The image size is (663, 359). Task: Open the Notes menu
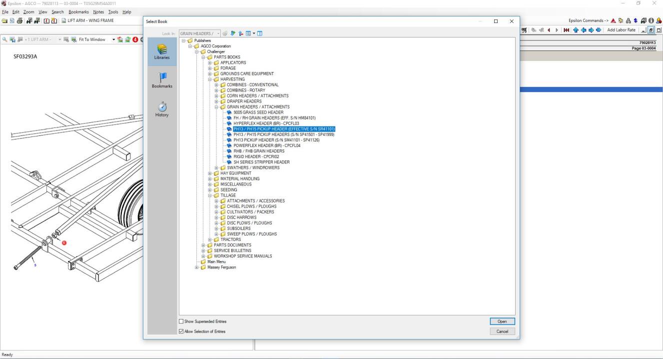coord(98,12)
